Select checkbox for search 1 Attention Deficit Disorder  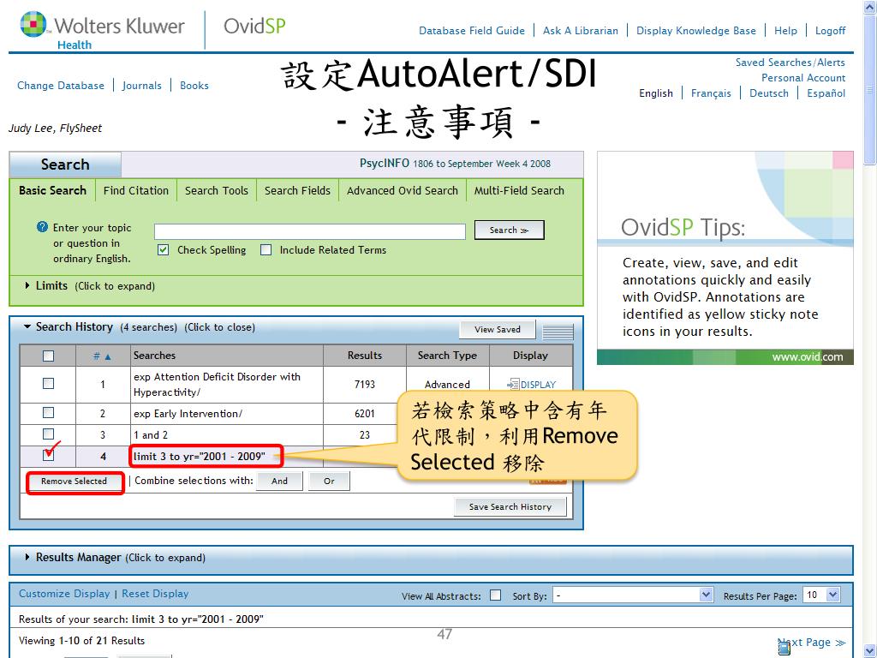click(x=49, y=383)
